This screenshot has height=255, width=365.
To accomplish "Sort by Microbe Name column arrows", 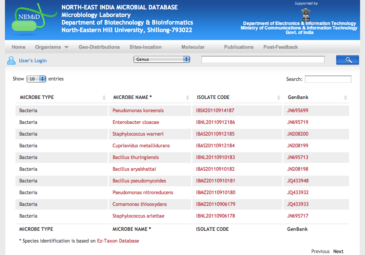I will coord(188,97).
